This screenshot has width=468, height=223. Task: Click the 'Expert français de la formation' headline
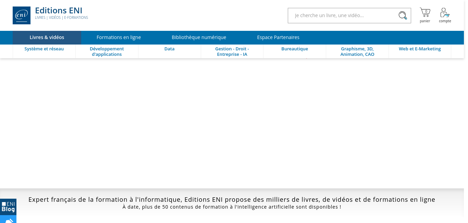click(232, 199)
